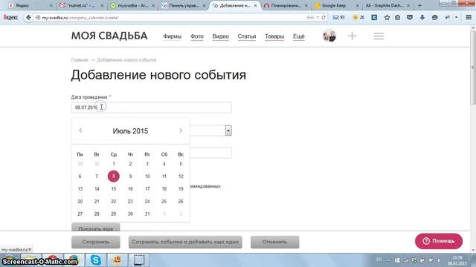Click the taskbar clock showing date
The image size is (476, 267).
pyautogui.click(x=457, y=260)
